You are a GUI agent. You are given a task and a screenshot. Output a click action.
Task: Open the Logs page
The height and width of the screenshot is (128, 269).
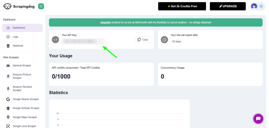pos(15,37)
